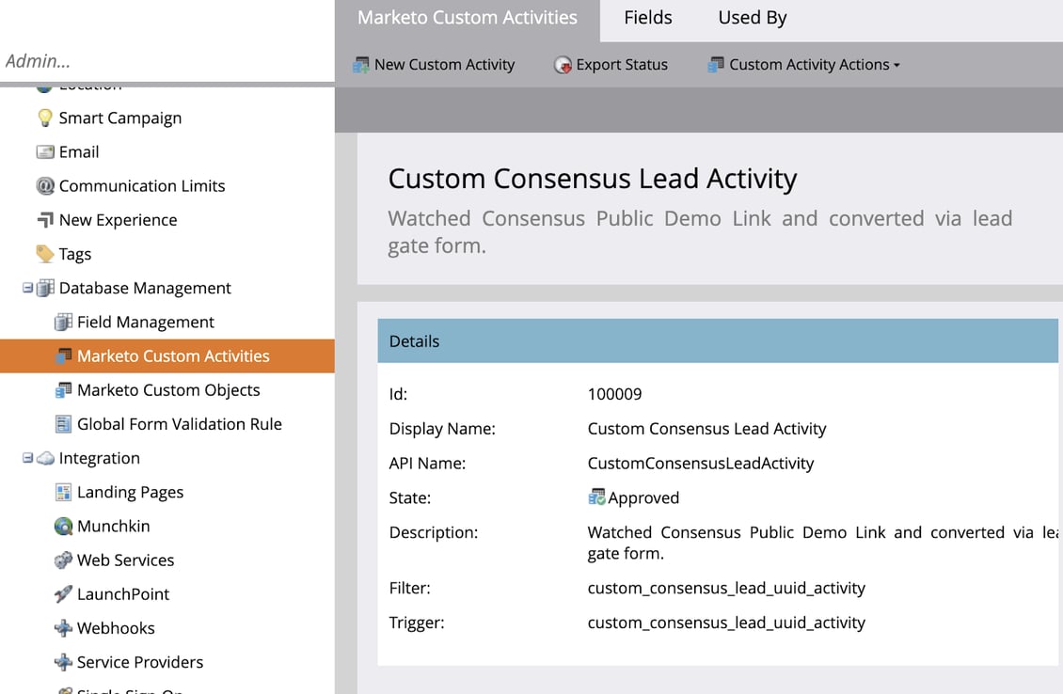Switch to the Fields tab
The height and width of the screenshot is (694, 1063).
click(647, 17)
